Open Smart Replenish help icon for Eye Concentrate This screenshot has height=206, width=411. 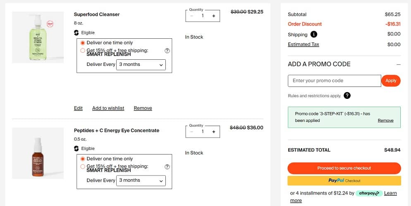(167, 166)
